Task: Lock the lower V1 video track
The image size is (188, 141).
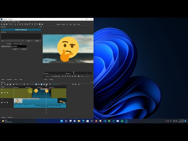Action: tap(2, 103)
